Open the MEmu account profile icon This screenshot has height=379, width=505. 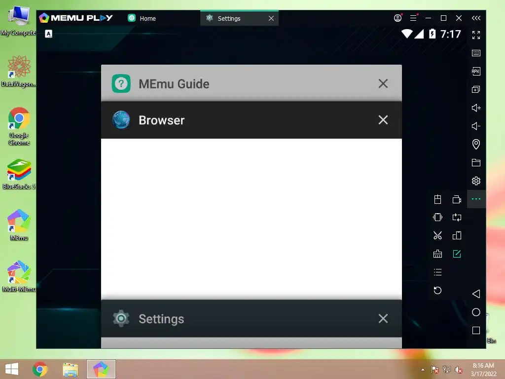coord(398,18)
